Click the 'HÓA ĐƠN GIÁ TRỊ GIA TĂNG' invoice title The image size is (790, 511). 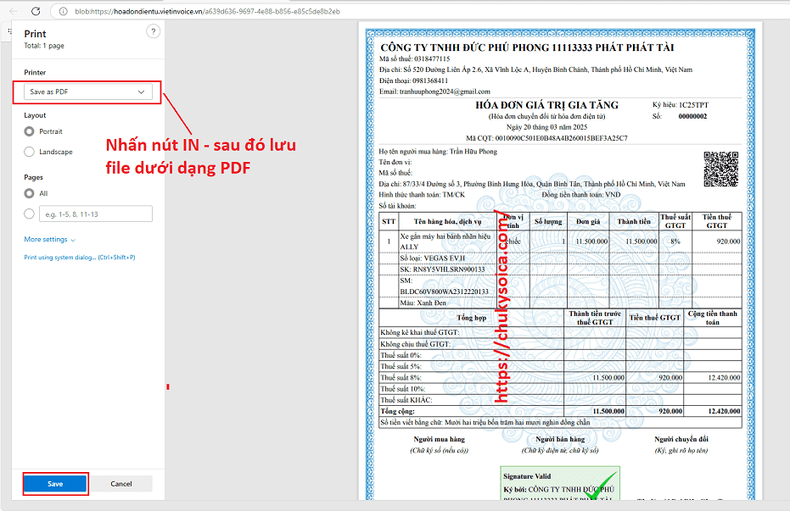(x=546, y=105)
